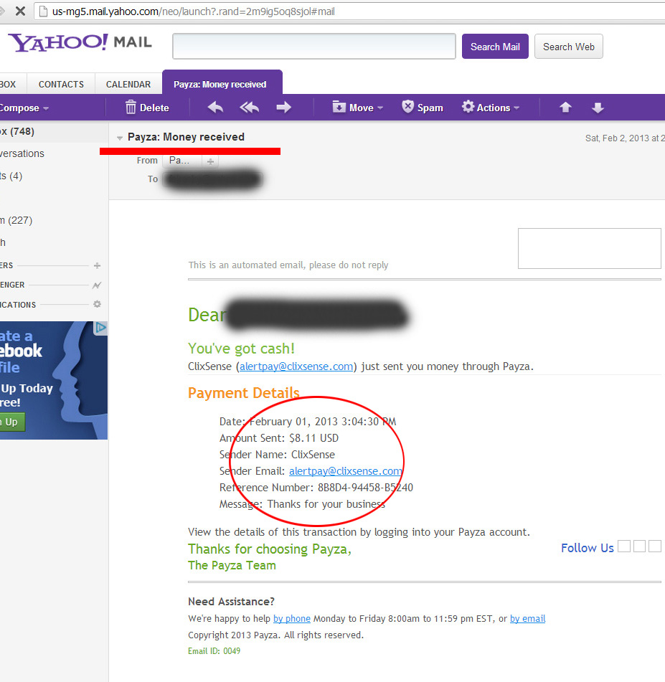Expand the Compose dropdown arrow
665x682 pixels.
[46, 108]
